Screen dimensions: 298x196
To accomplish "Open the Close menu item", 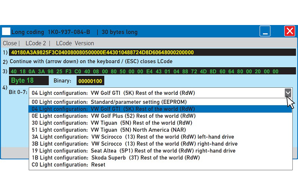I will click(x=10, y=43).
